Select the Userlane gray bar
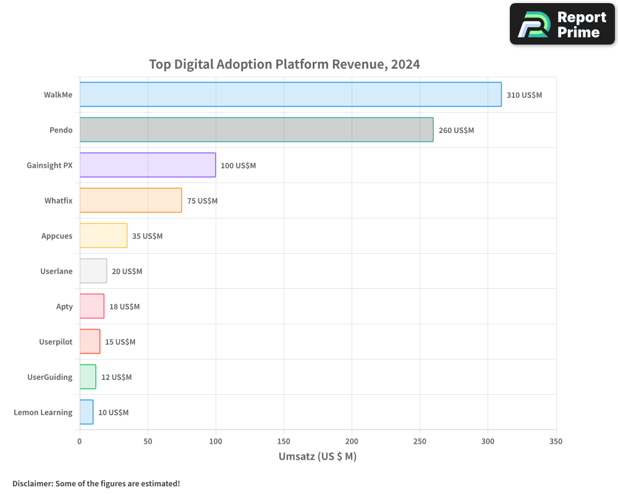The width and height of the screenshot is (618, 495). tap(93, 271)
